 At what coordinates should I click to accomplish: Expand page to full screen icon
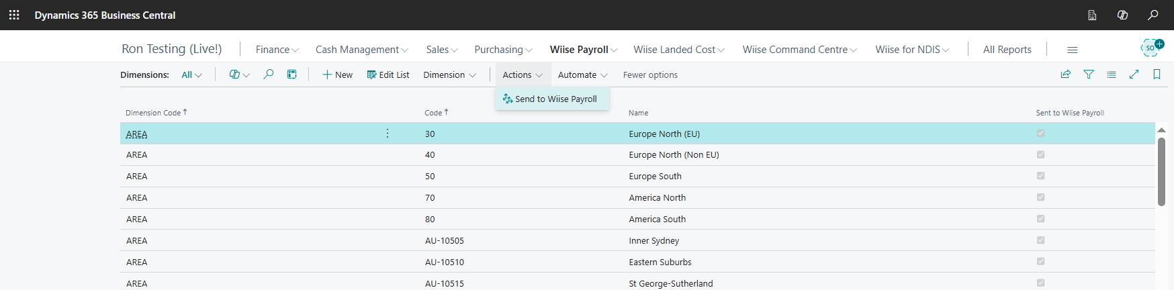pyautogui.click(x=1134, y=75)
